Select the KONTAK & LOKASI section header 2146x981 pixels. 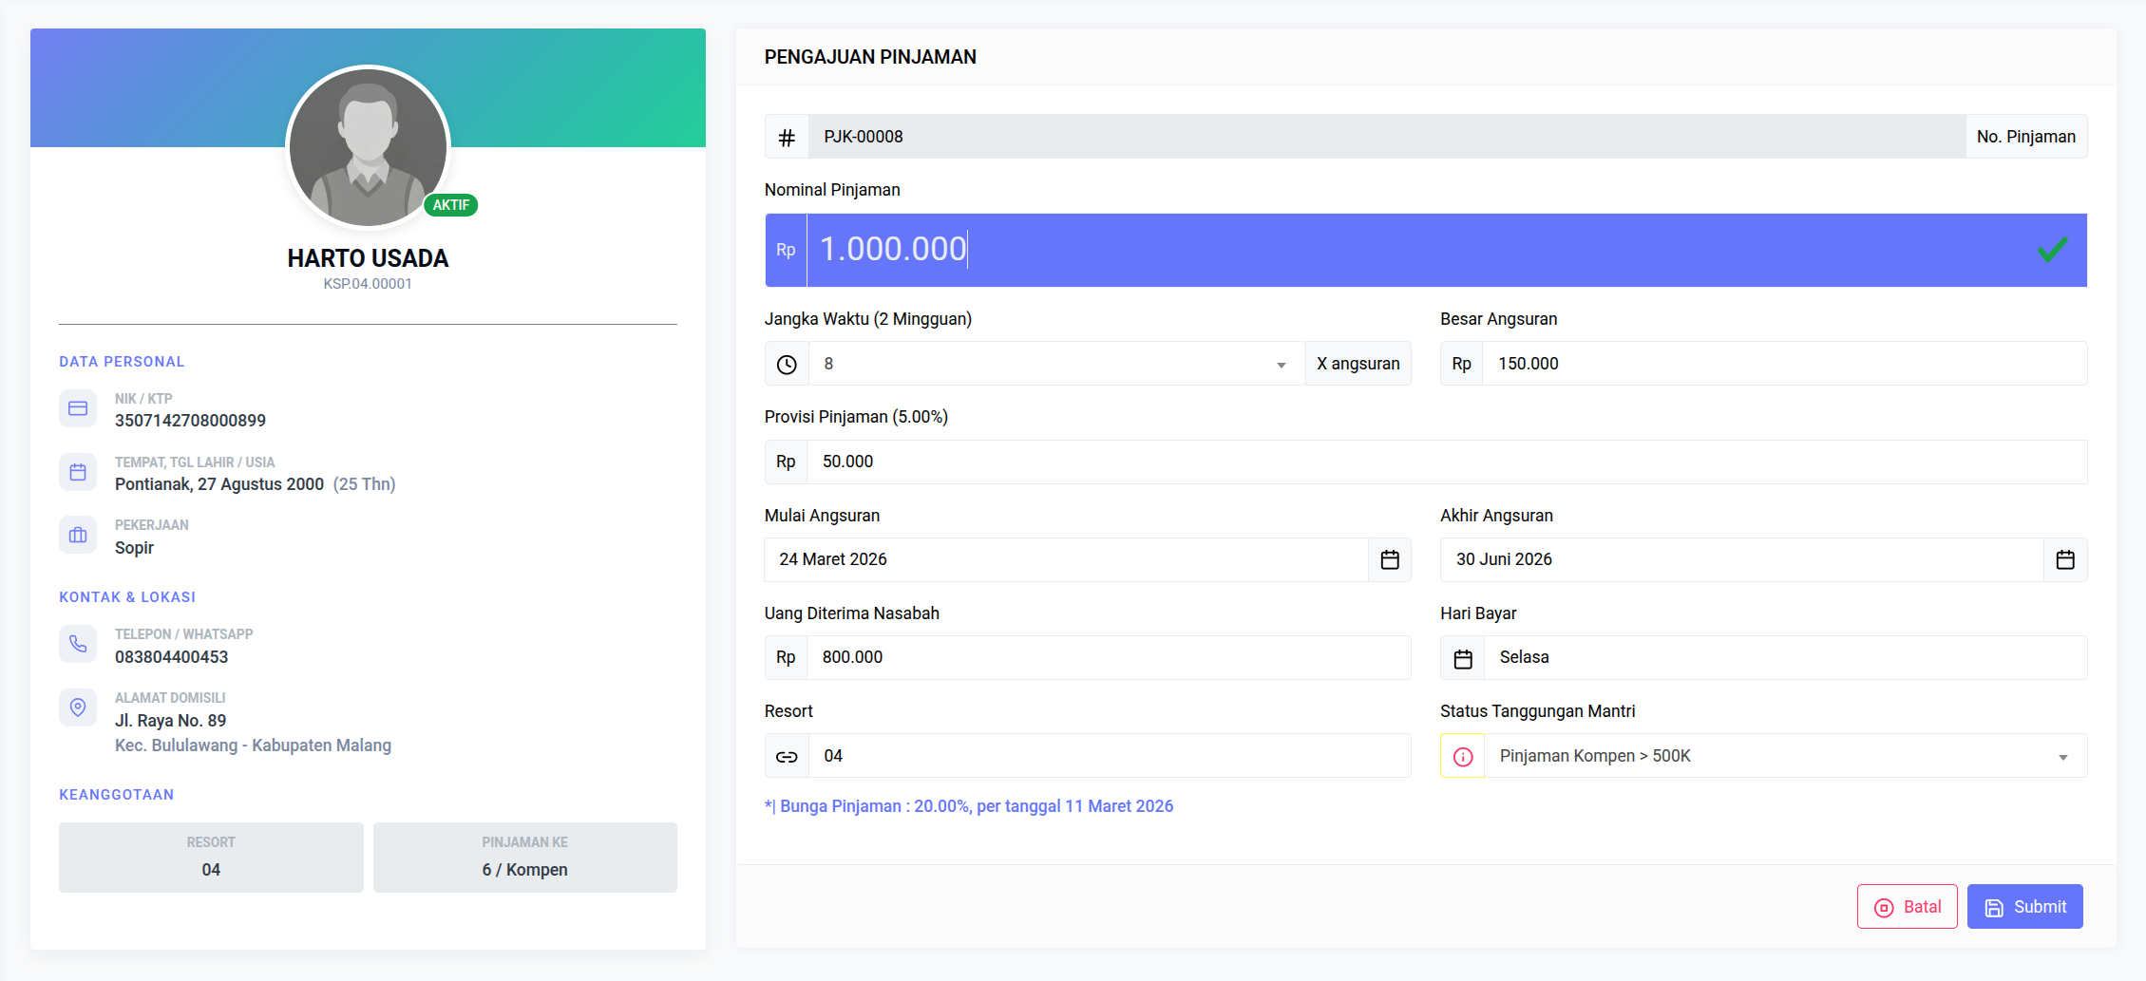[x=127, y=596]
